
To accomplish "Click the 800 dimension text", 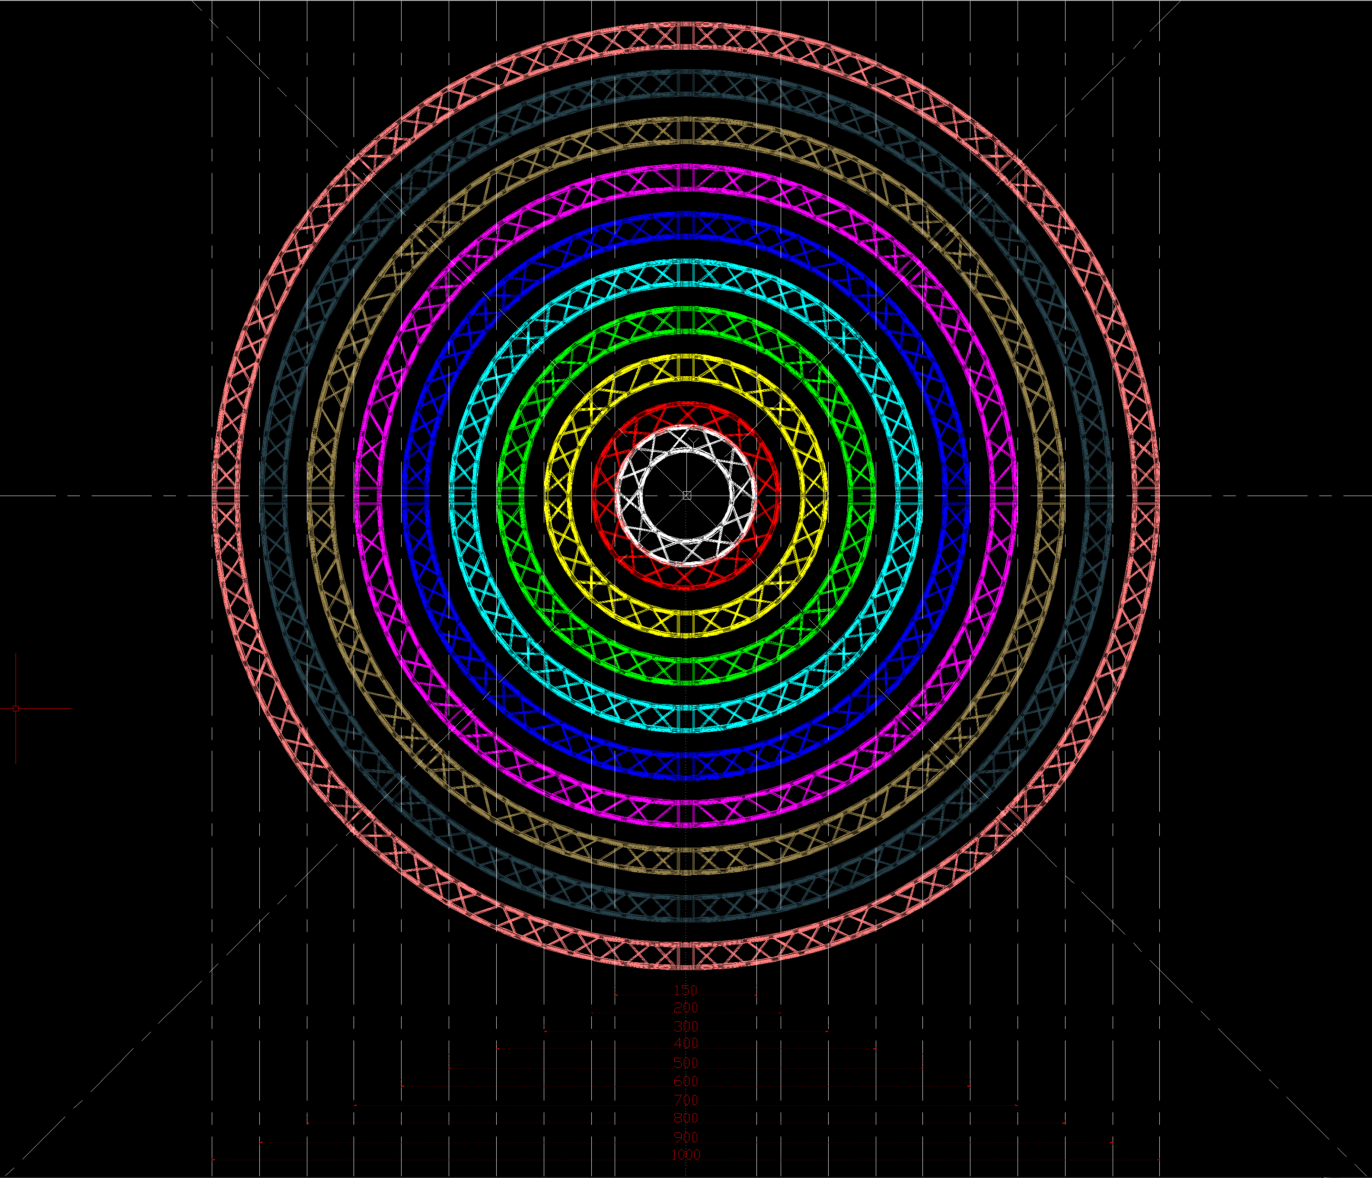I will tap(685, 1118).
